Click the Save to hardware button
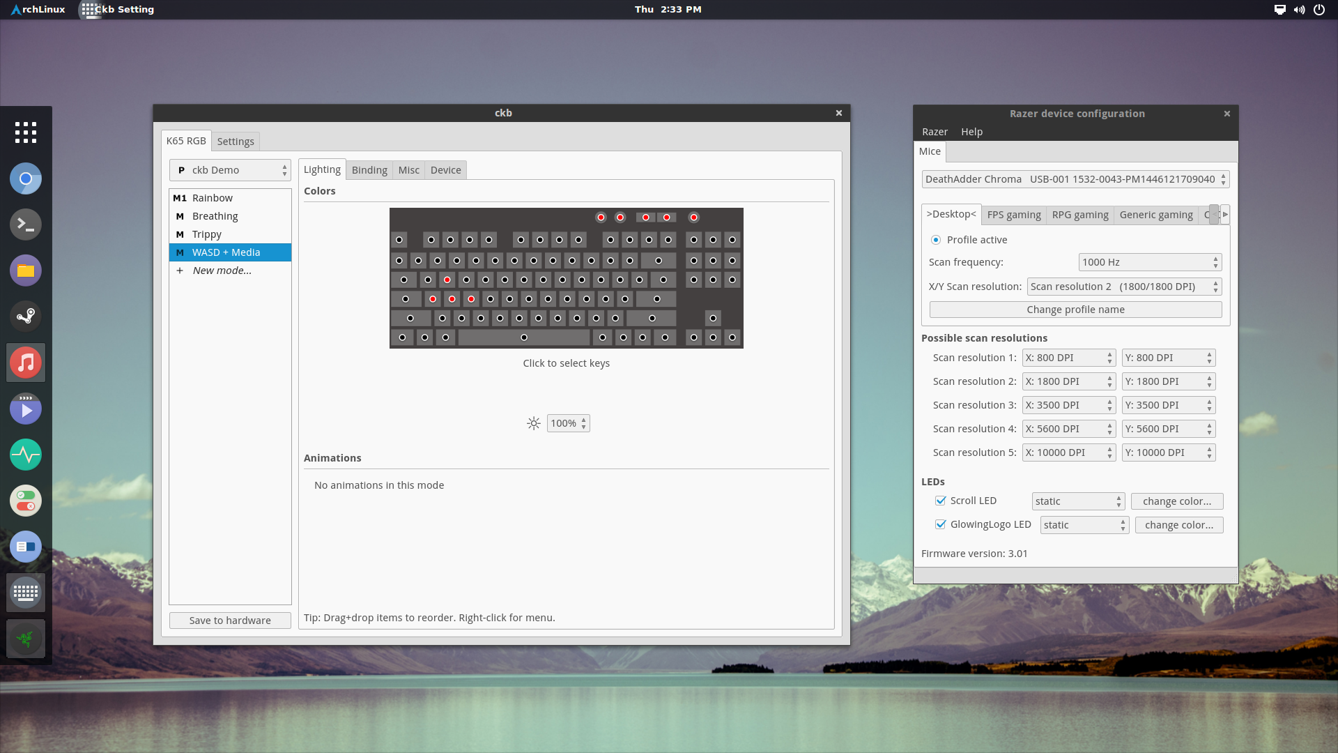Image resolution: width=1338 pixels, height=753 pixels. click(229, 620)
